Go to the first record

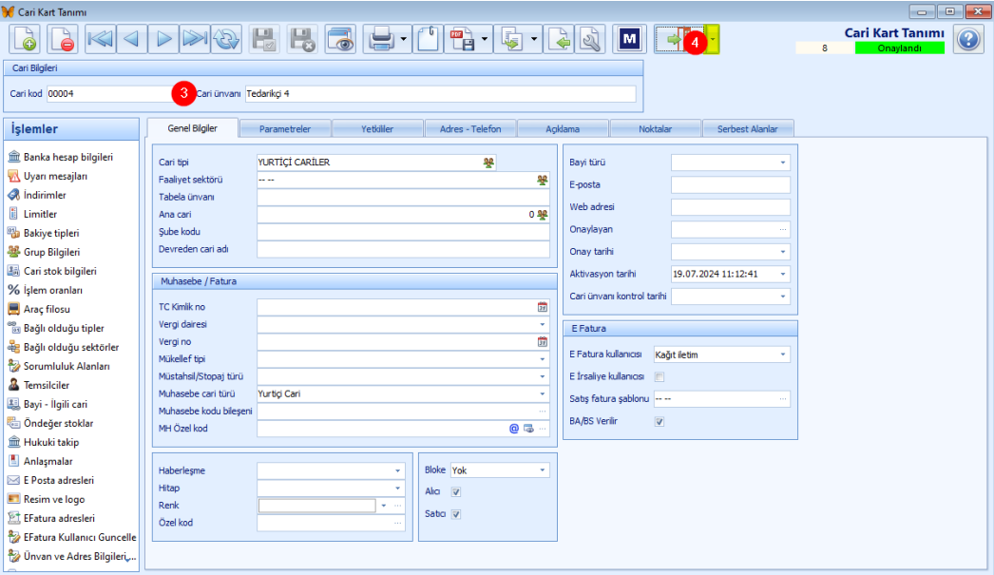point(100,39)
